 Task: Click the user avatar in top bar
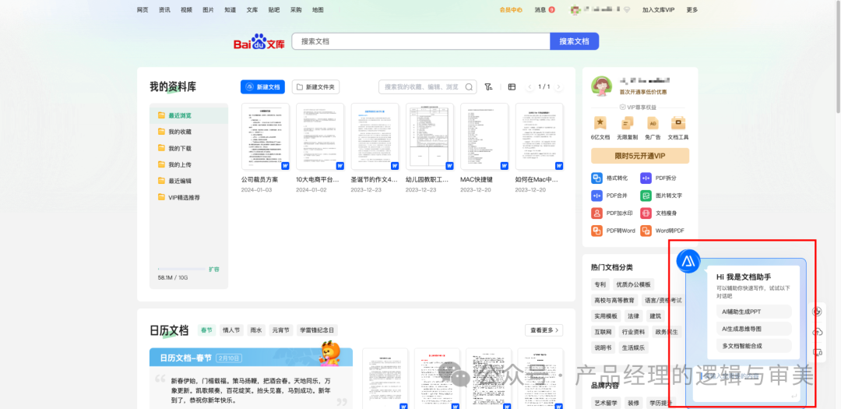click(x=575, y=9)
